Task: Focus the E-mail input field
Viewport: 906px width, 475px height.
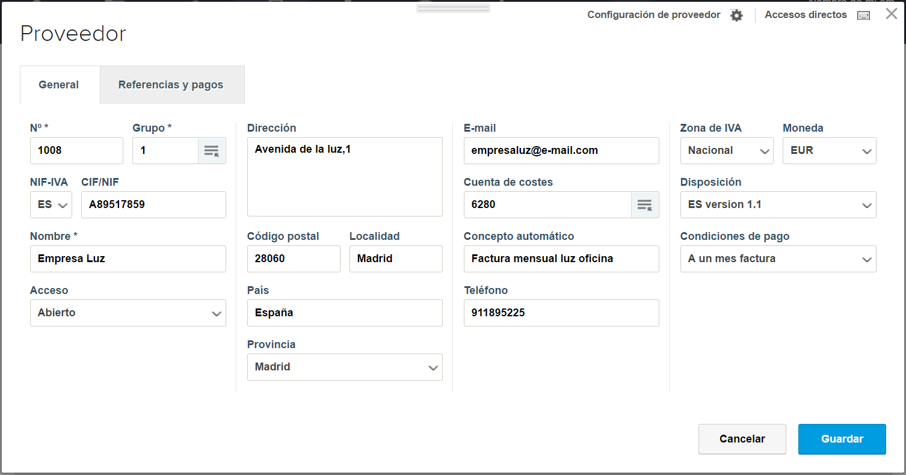Action: tap(561, 151)
